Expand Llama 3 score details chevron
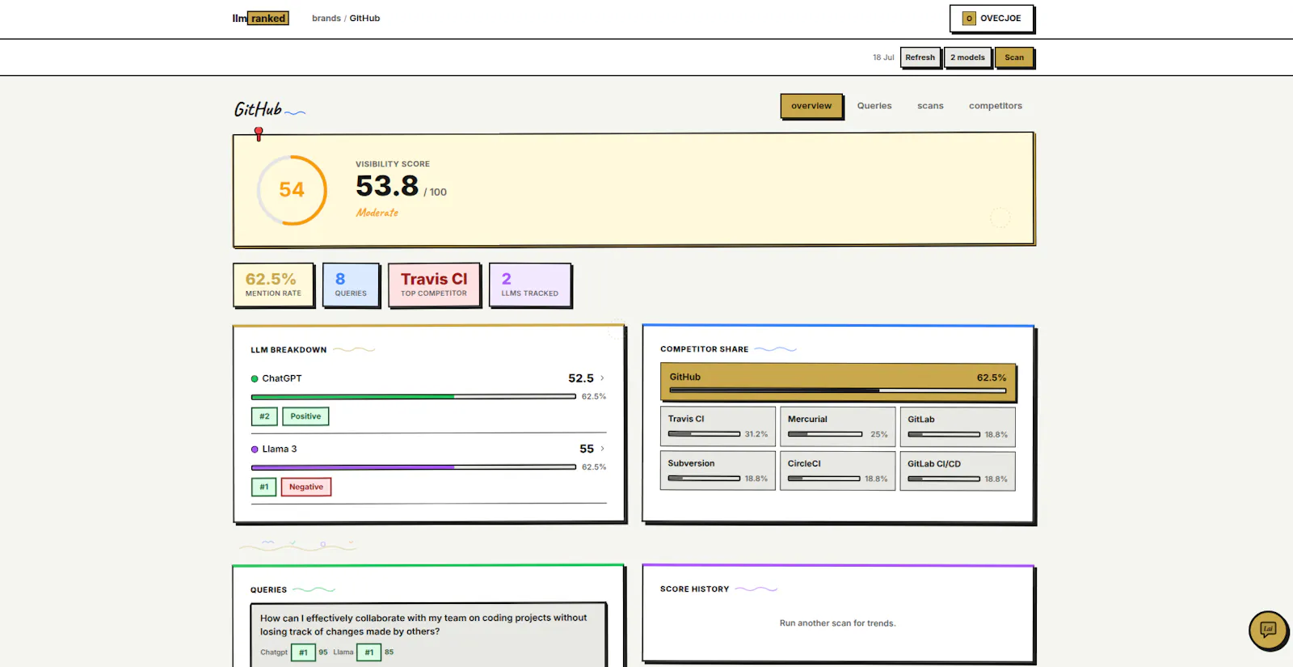Image resolution: width=1293 pixels, height=667 pixels. point(602,449)
